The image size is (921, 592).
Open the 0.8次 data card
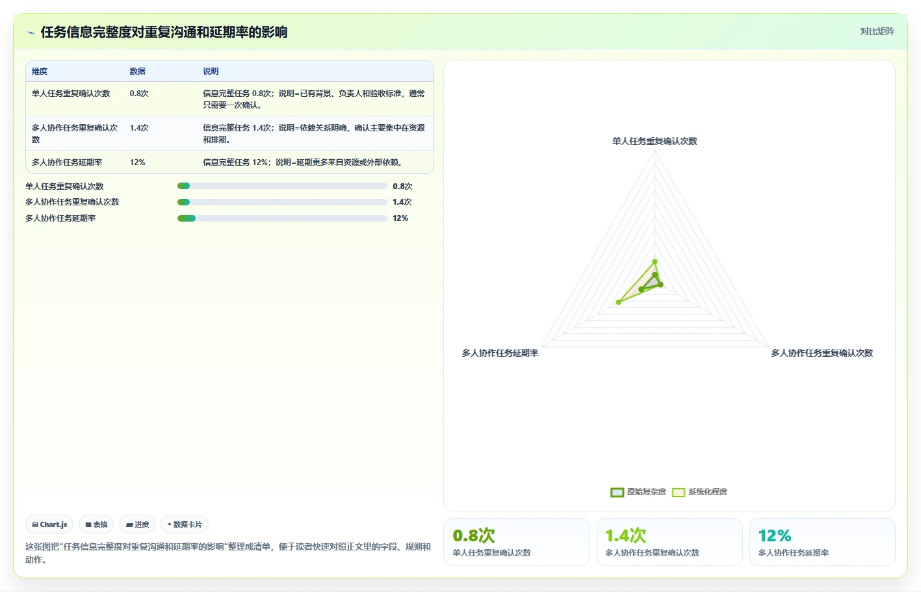pyautogui.click(x=517, y=542)
